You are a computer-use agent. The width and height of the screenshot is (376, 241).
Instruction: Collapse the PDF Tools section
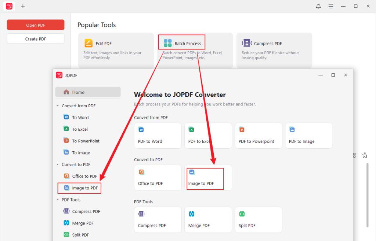click(57, 200)
